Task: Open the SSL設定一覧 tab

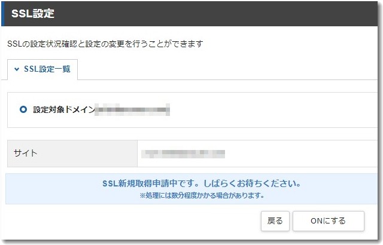Action: pyautogui.click(x=47, y=69)
